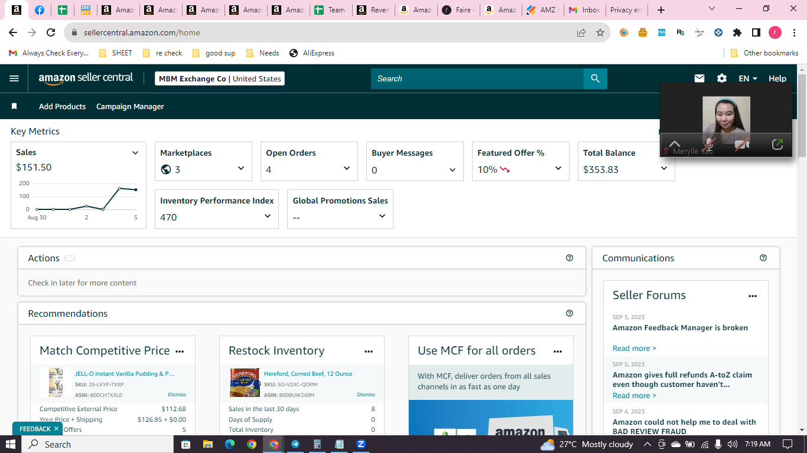Dismiss the JELL-O price recommendation

pyautogui.click(x=177, y=395)
